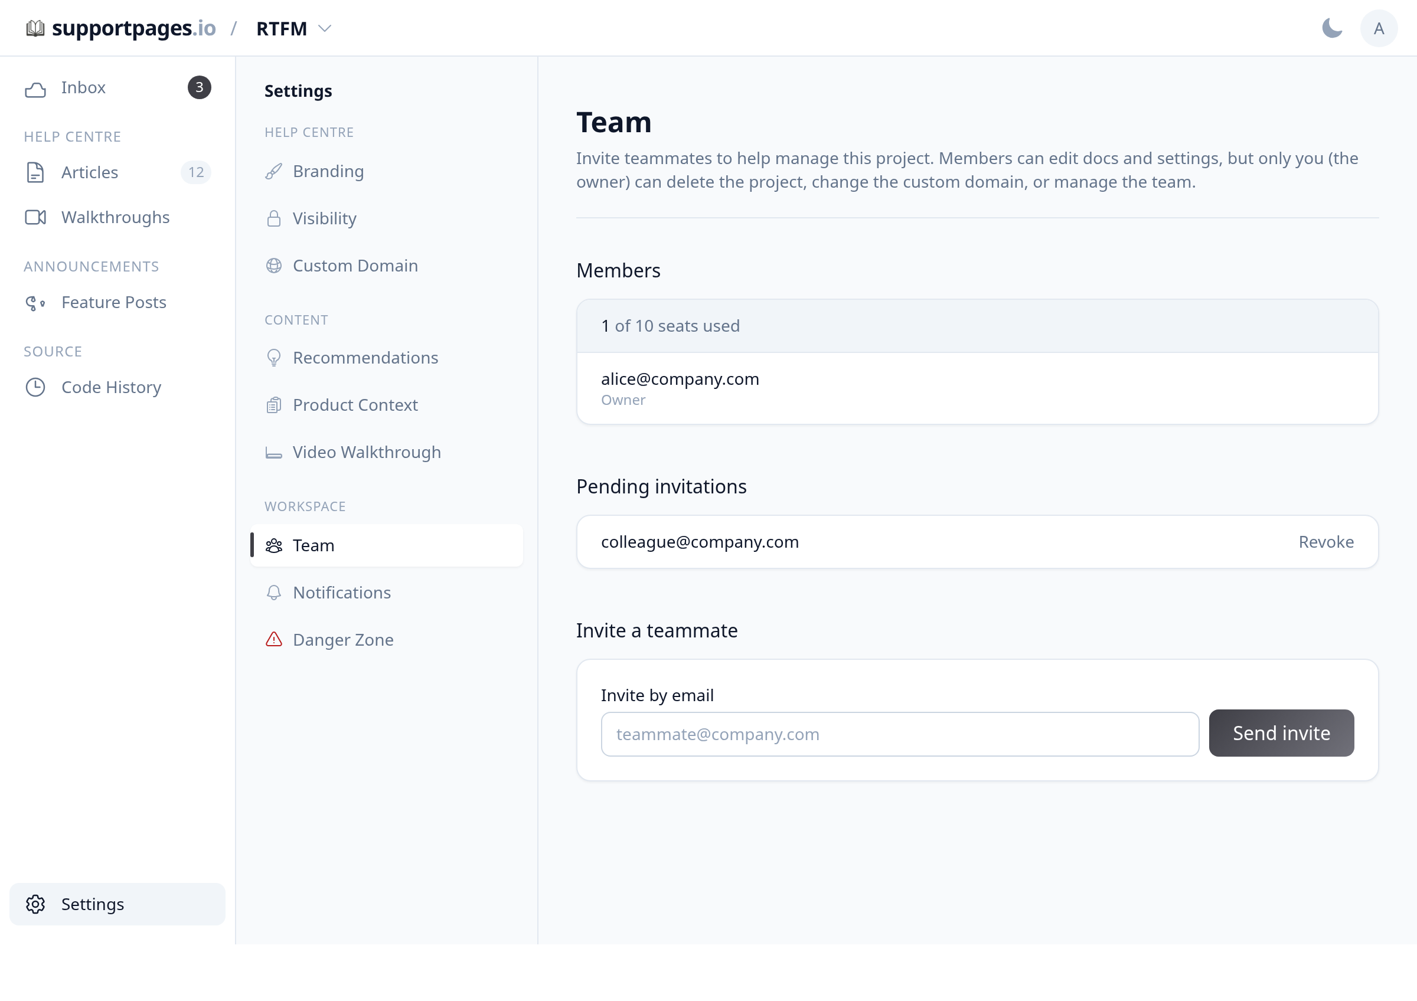1417x1001 pixels.
Task: Click the Recommendations lightbulb icon
Action: coord(274,358)
